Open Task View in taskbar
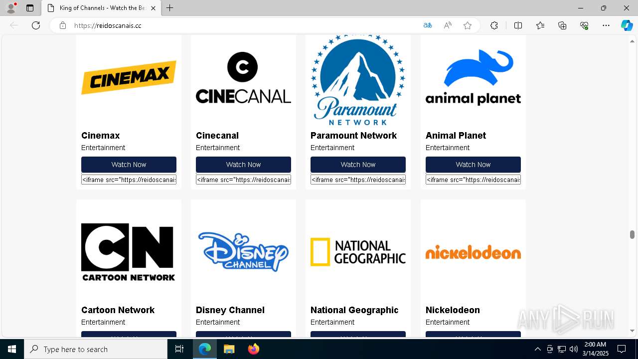Screen dimensions: 638x359 pos(179,349)
